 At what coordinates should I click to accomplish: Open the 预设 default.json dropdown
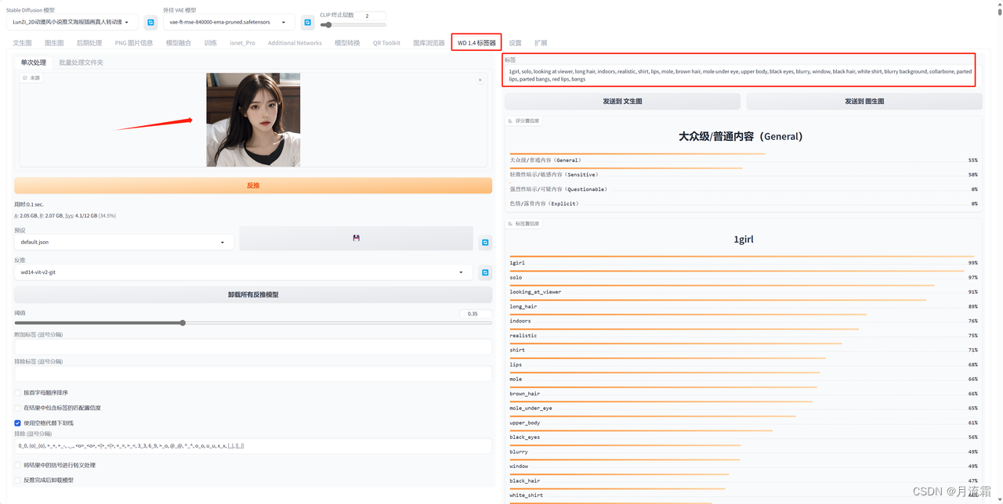pyautogui.click(x=124, y=243)
